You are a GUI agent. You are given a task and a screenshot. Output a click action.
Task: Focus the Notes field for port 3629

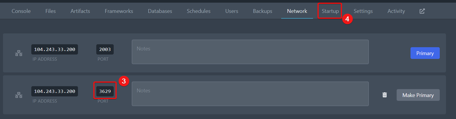pyautogui.click(x=250, y=94)
